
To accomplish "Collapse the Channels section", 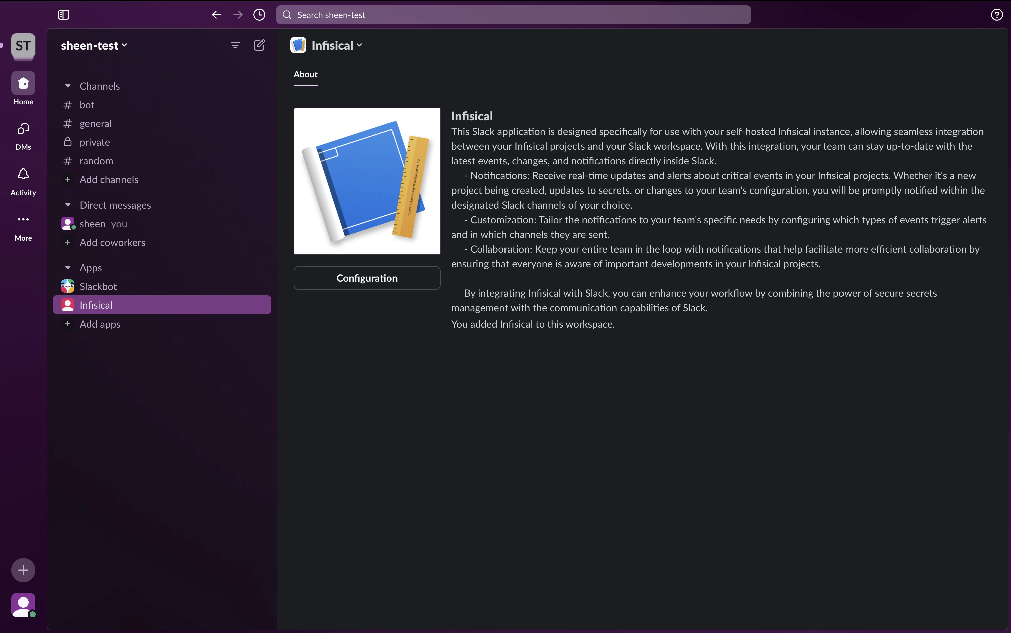I will (x=68, y=86).
